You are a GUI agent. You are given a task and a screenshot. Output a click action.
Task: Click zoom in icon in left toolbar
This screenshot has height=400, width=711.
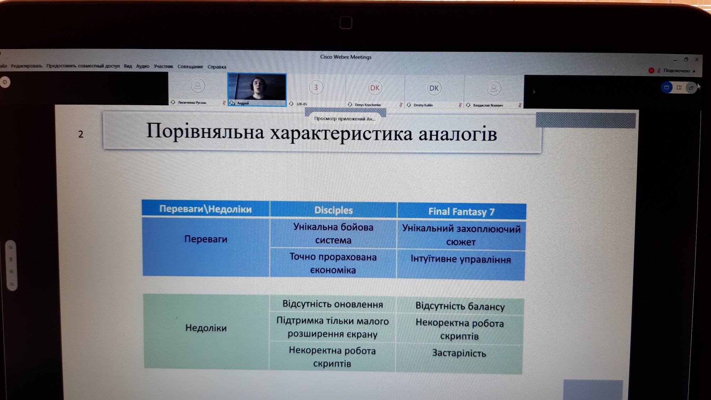point(12,272)
